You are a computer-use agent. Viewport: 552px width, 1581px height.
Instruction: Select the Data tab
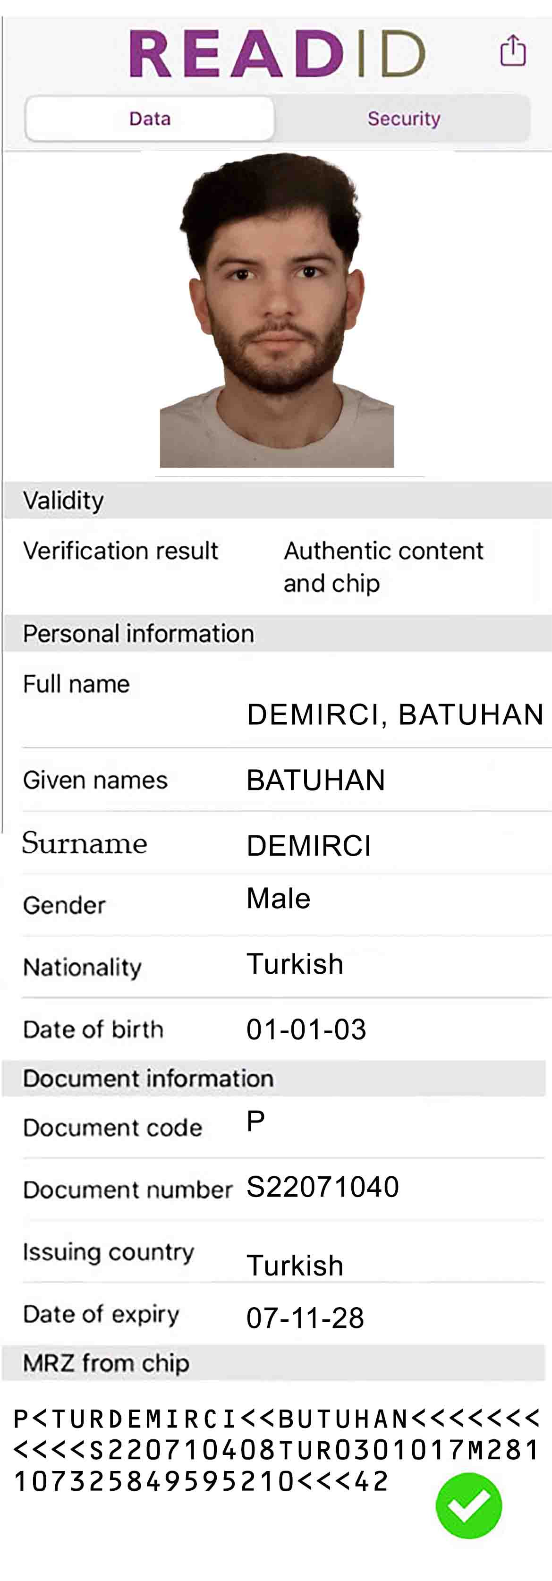[150, 119]
